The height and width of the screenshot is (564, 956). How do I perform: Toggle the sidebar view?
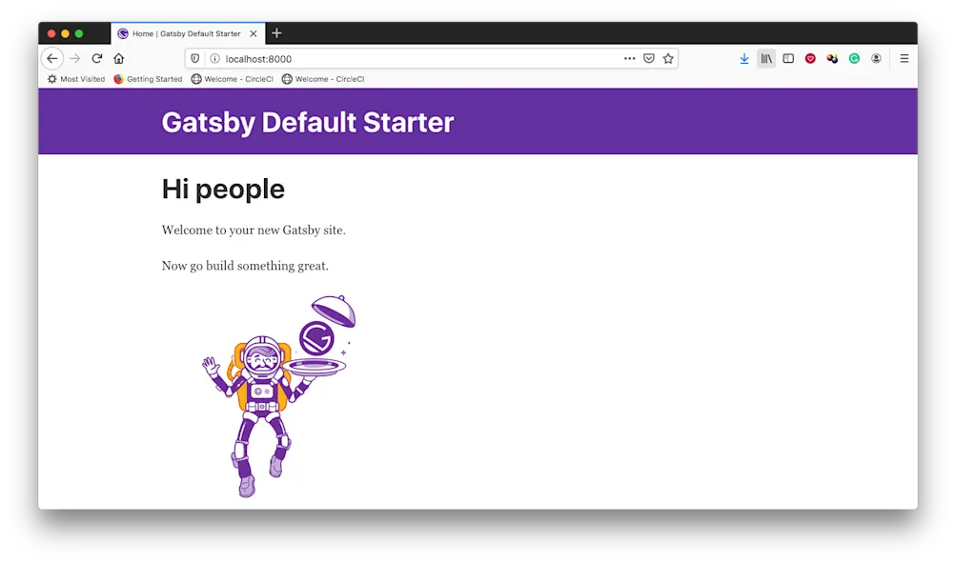pyautogui.click(x=788, y=58)
